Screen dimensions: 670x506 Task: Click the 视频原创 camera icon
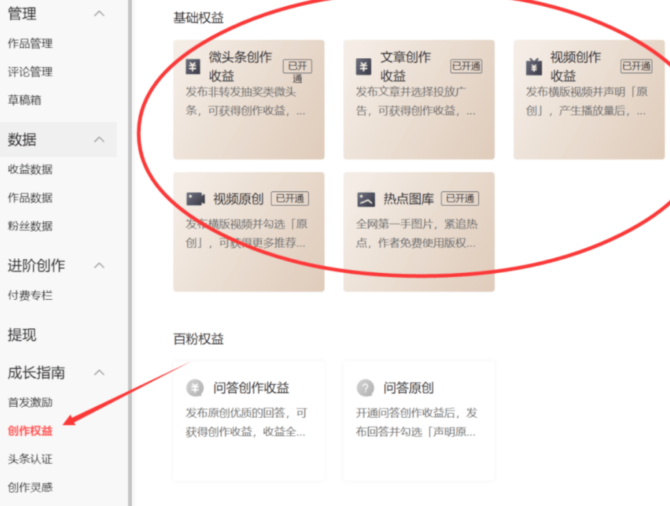click(196, 199)
